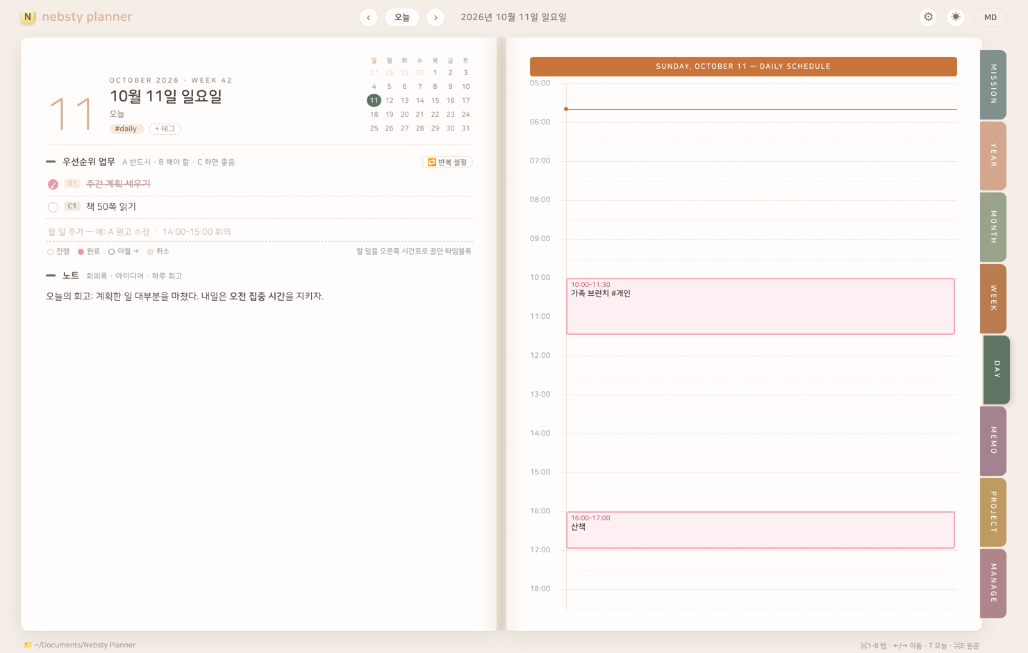Click the 우선순위 업무 section heading
Viewport: 1028px width, 653px height.
point(89,162)
